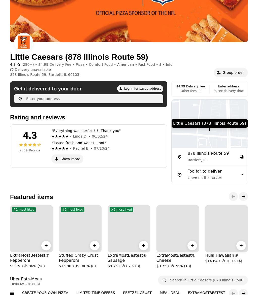Add Stuffed Crazy Crust Pepperoni to cart

[95, 246]
